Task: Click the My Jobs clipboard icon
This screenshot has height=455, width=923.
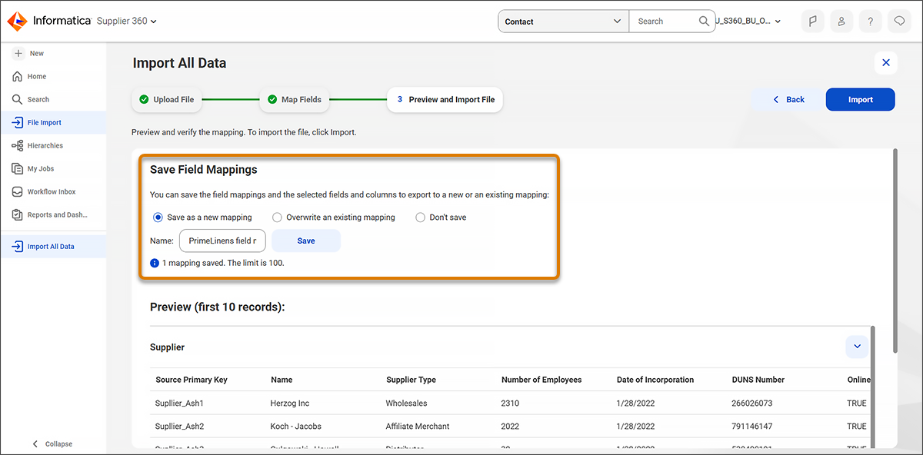Action: tap(18, 168)
